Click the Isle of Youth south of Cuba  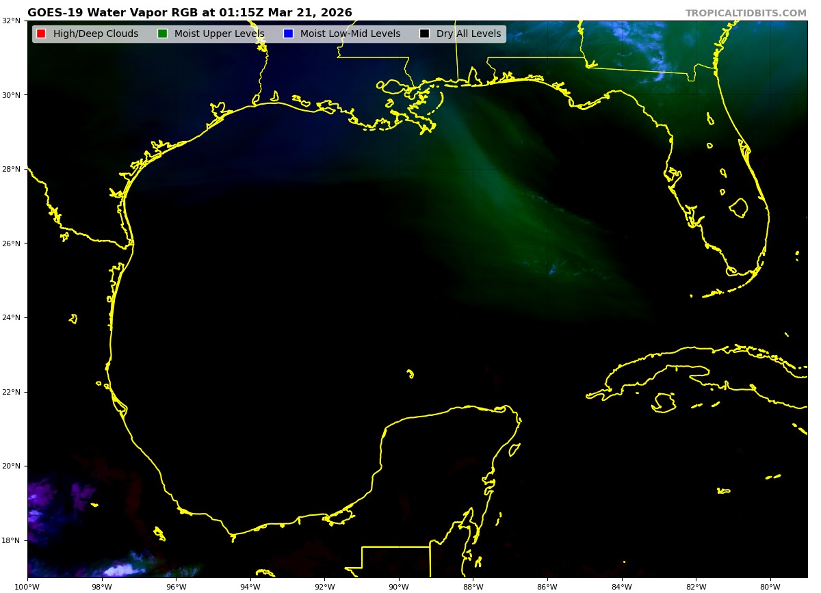(x=663, y=402)
